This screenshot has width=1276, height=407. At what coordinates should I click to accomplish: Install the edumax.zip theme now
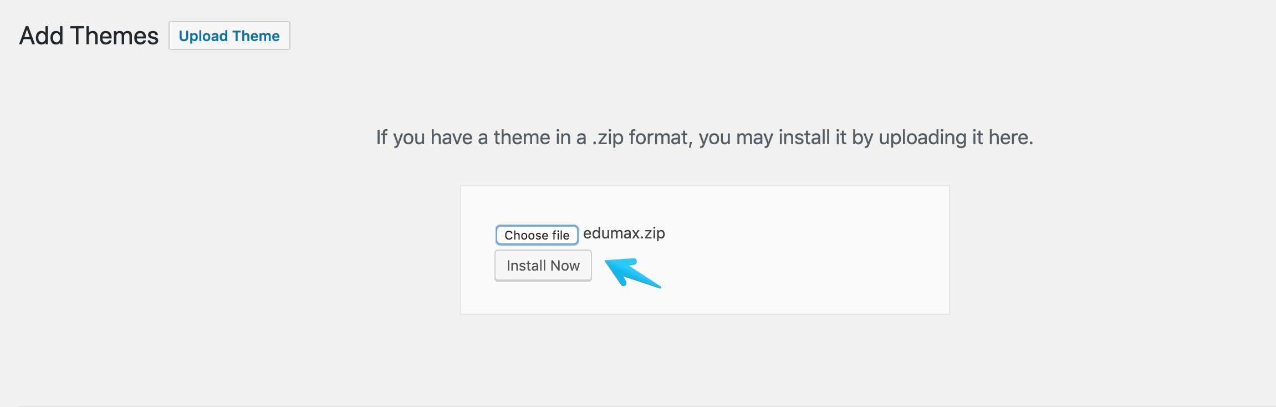pyautogui.click(x=543, y=266)
